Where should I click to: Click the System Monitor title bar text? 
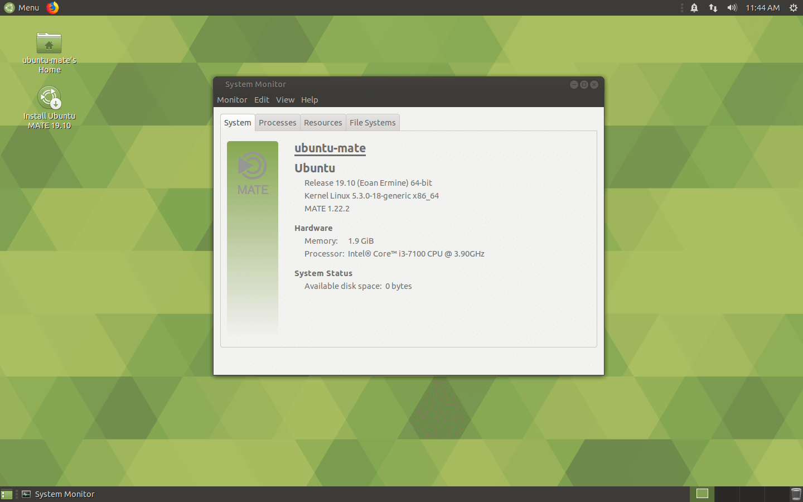click(x=255, y=84)
